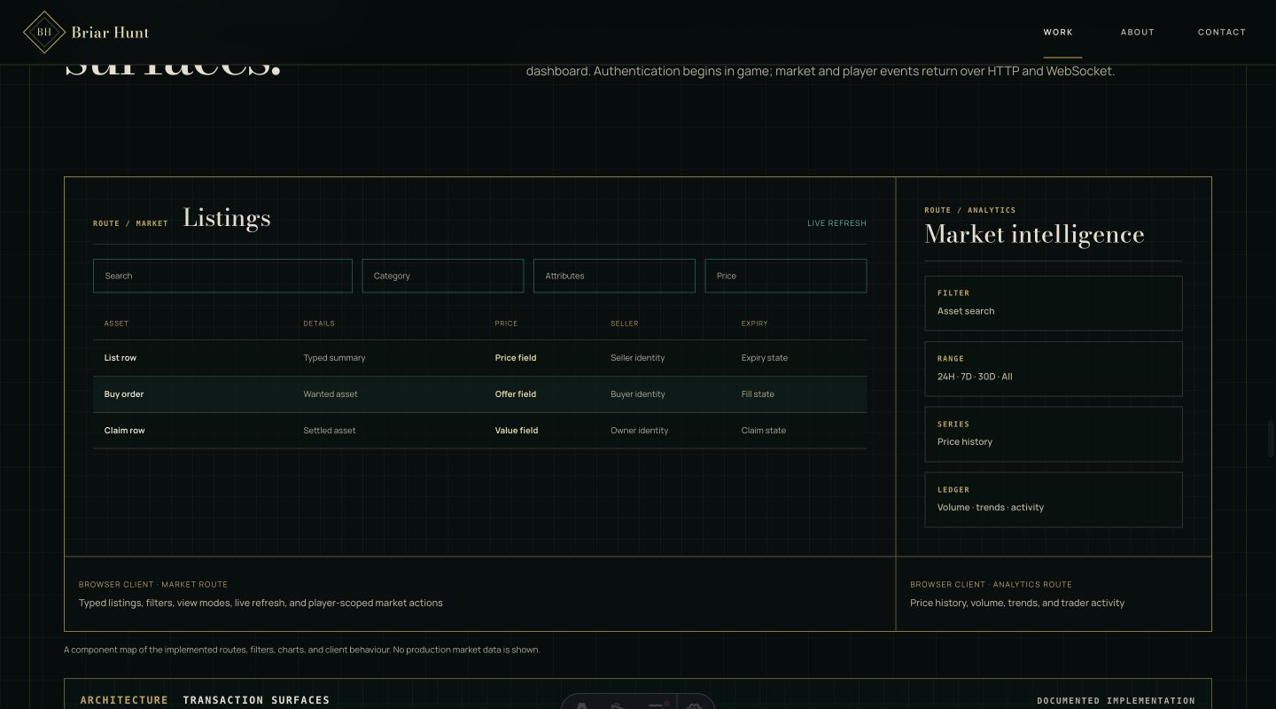The height and width of the screenshot is (709, 1276).
Task: Click the Owner identity cell
Action: pos(640,431)
